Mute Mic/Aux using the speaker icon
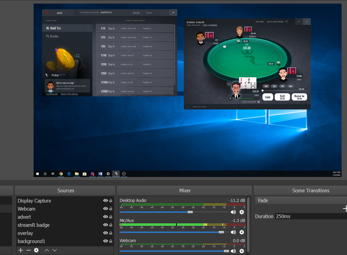This screenshot has height=255, width=347. tap(233, 232)
